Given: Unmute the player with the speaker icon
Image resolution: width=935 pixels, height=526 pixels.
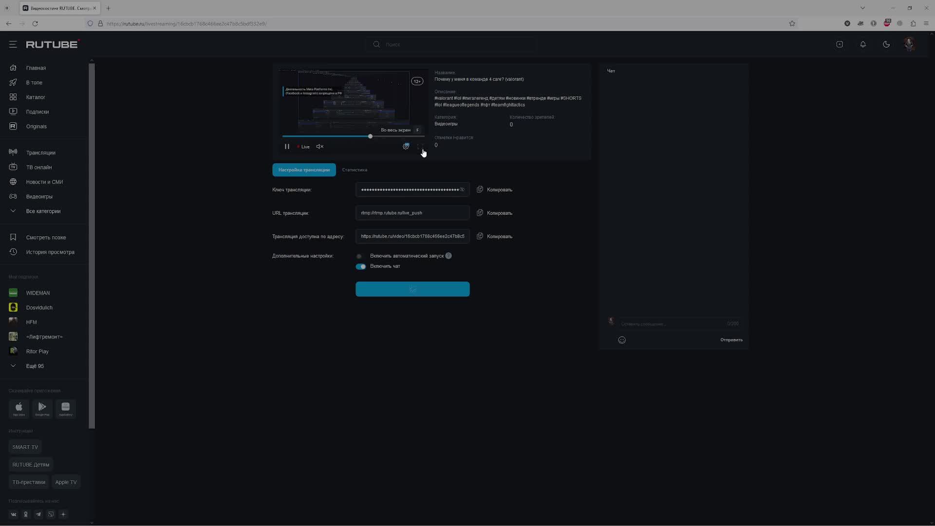Looking at the screenshot, I should pyautogui.click(x=319, y=147).
